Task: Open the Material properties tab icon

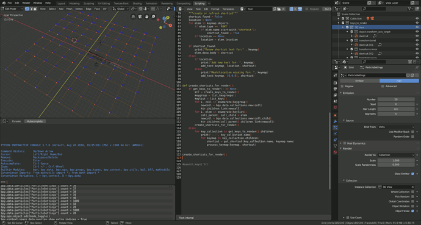Action: (335, 152)
